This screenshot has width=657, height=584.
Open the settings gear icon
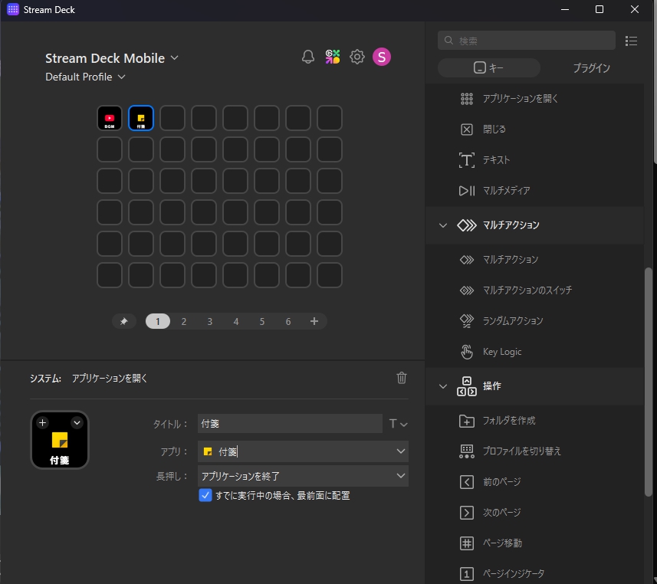click(x=357, y=57)
